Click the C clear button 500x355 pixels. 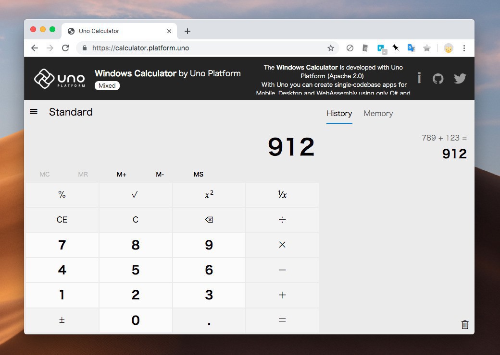click(135, 220)
